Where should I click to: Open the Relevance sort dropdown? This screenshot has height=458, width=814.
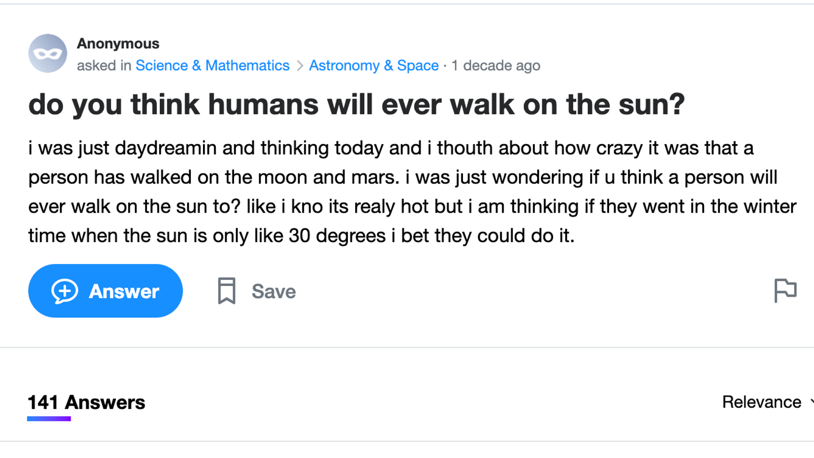click(762, 402)
